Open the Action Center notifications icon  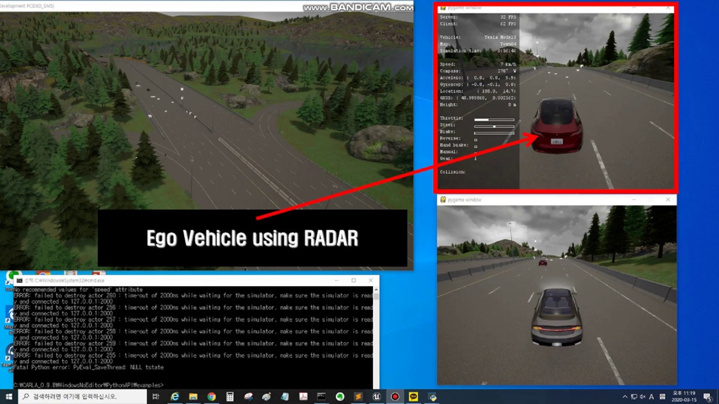[x=709, y=397]
